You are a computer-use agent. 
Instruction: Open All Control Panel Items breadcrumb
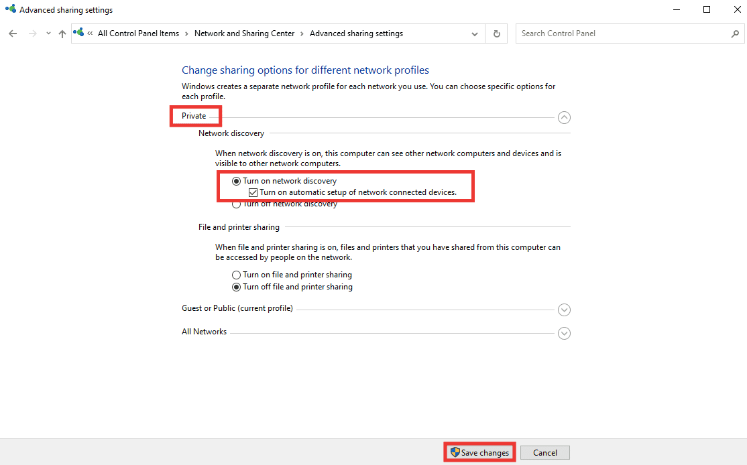[139, 33]
